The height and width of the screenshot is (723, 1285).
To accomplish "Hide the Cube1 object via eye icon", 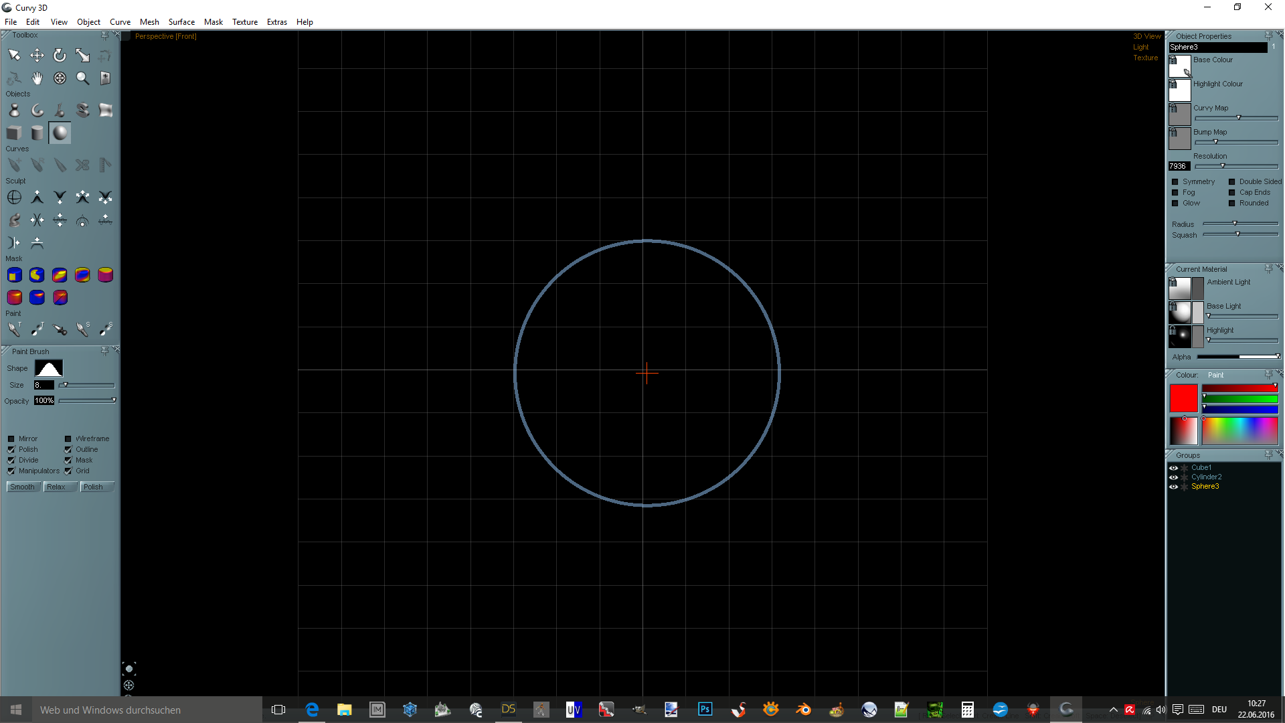I will [x=1173, y=468].
